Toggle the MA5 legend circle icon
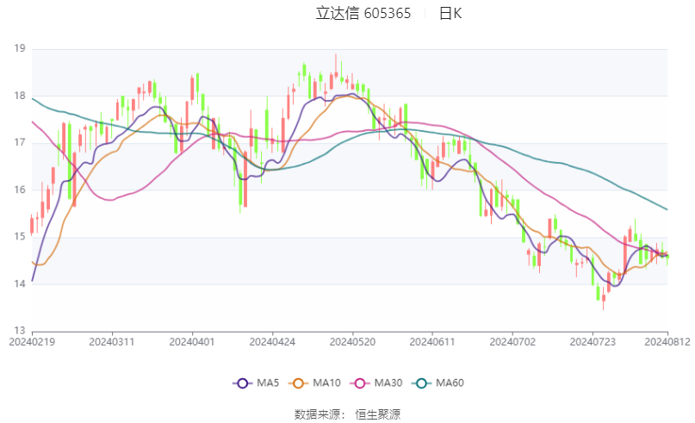The width and height of the screenshot is (695, 423). pos(242,383)
